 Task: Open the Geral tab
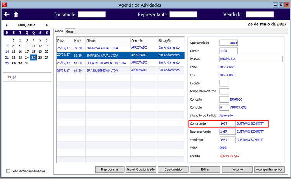click(70, 31)
